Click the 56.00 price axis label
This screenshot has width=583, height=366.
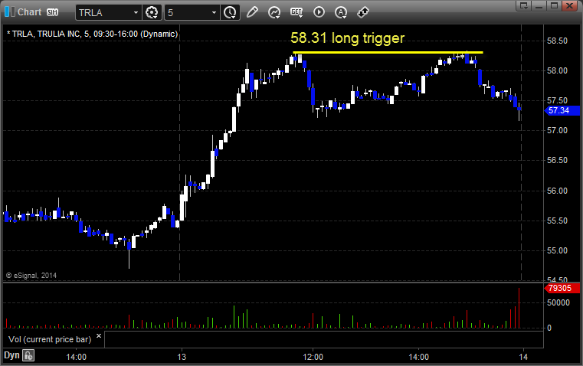coord(558,191)
